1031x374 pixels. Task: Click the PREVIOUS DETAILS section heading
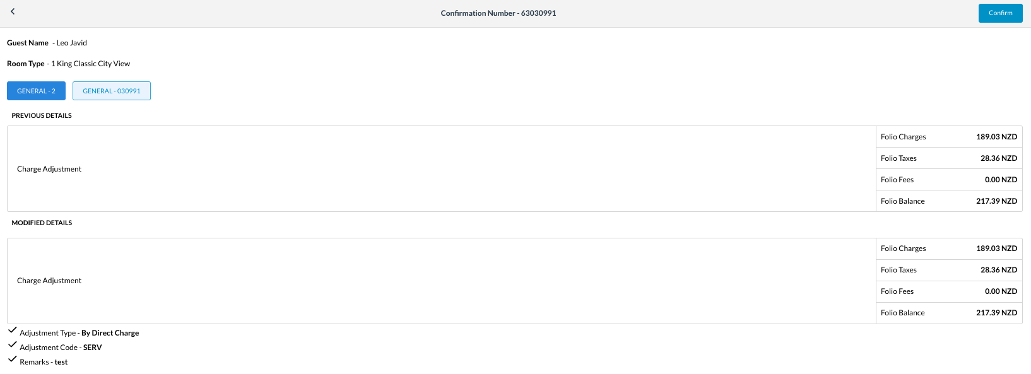42,116
